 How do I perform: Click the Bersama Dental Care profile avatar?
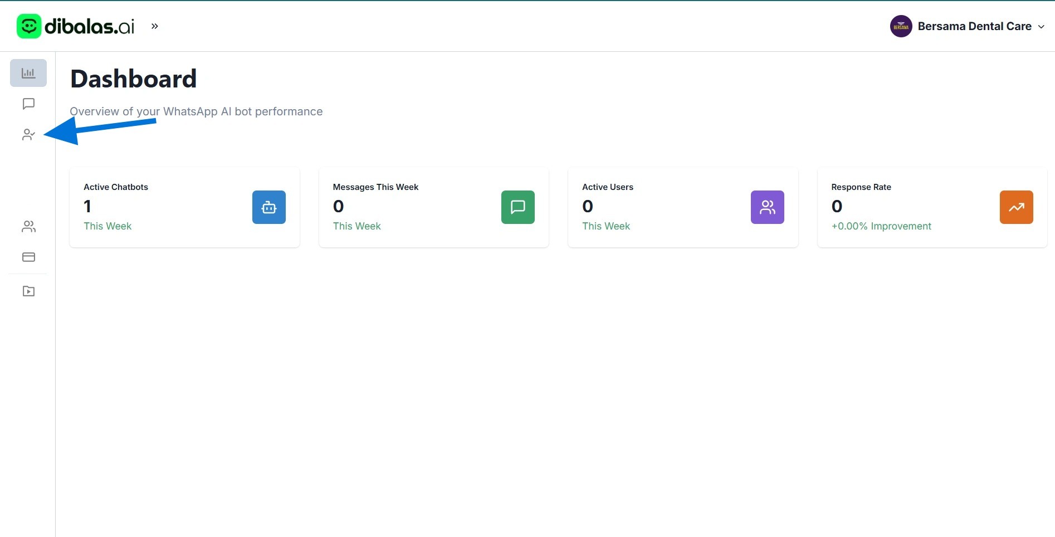point(901,26)
